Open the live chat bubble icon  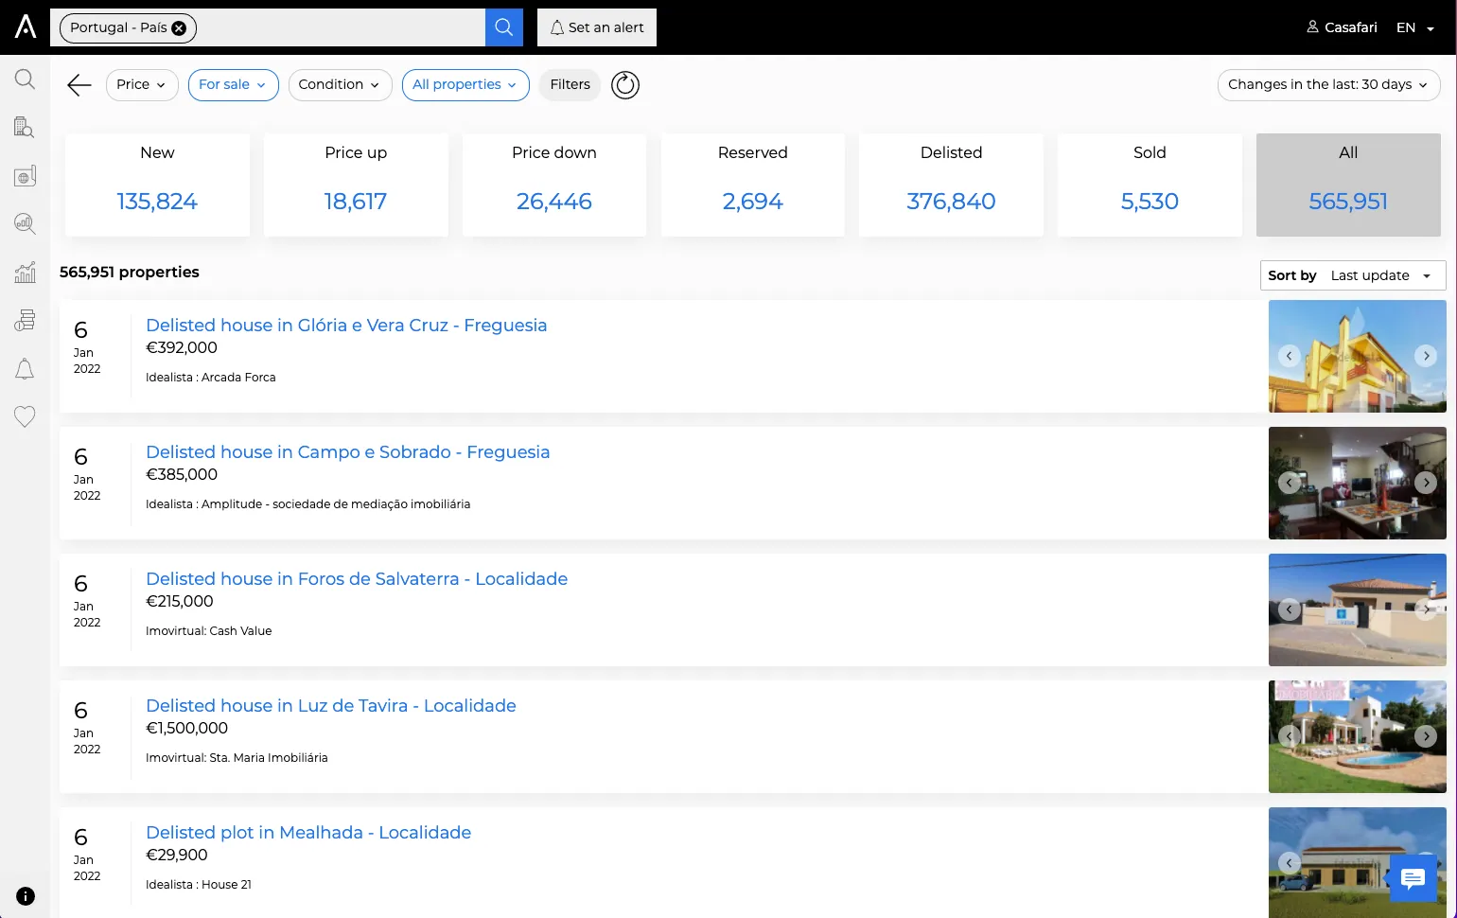[1413, 878]
